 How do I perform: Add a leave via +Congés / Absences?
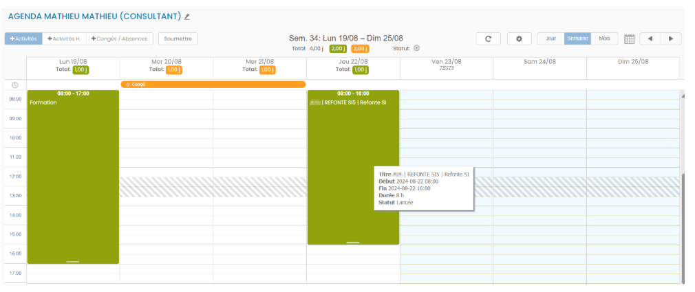(120, 38)
